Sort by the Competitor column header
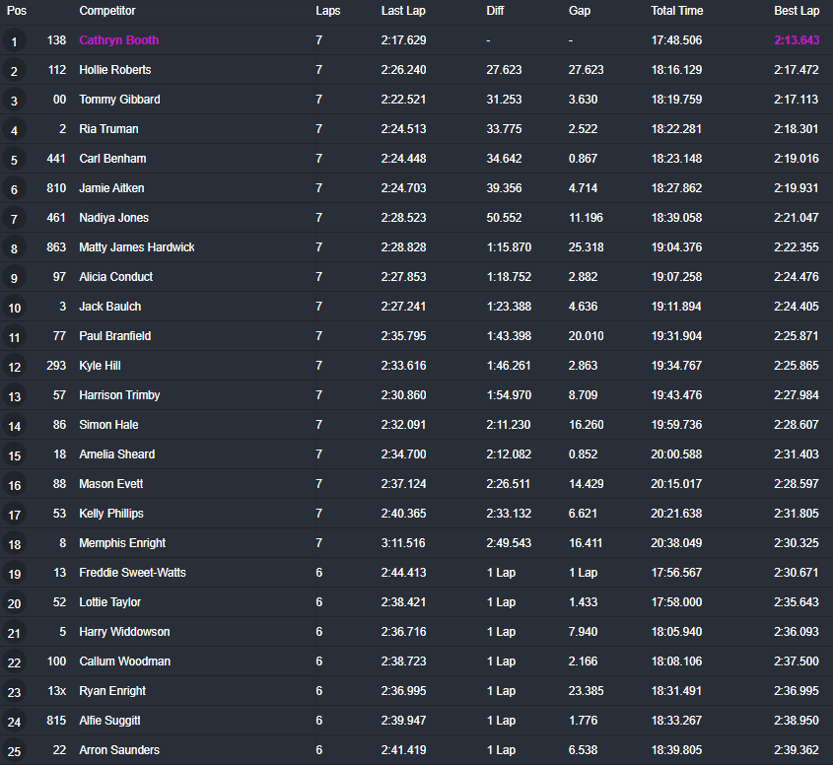Screen dimensions: 833x765 [107, 11]
